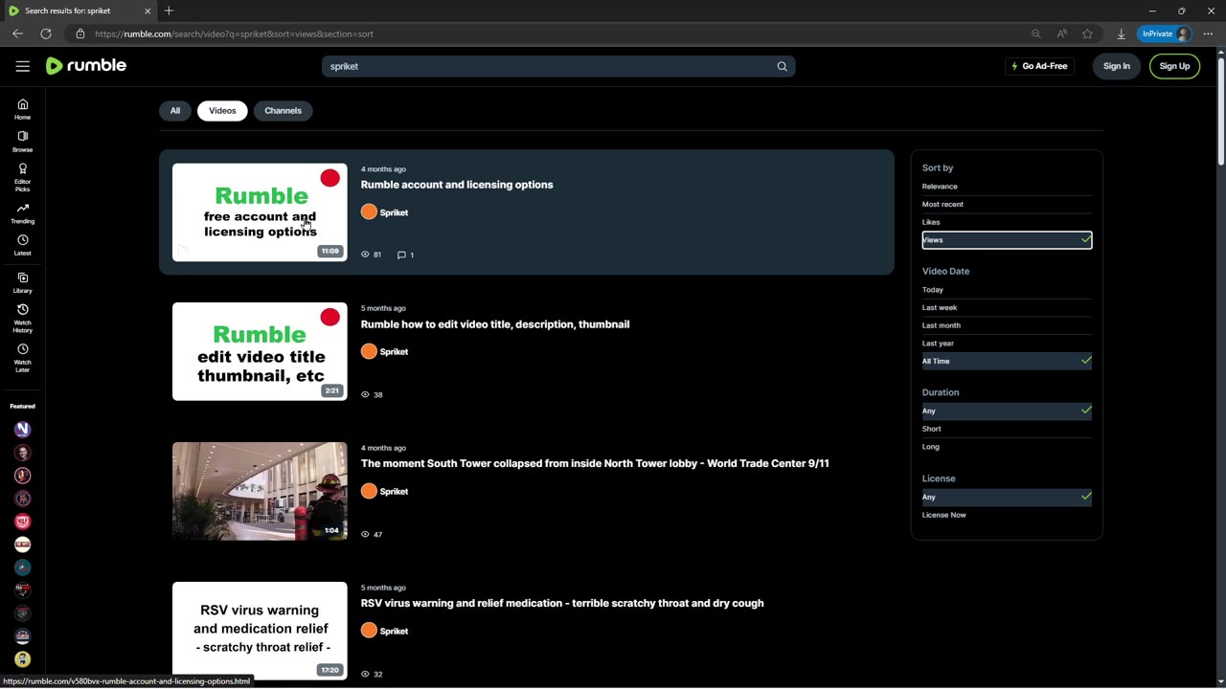Open the 'edit video title thumbnail, etc' thumbnail

click(x=260, y=351)
